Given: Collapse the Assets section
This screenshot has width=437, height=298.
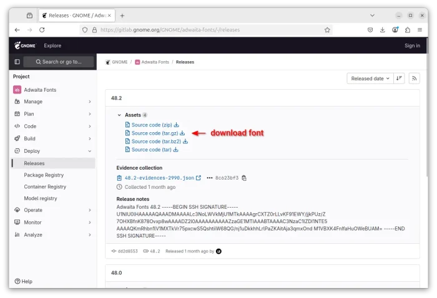Looking at the screenshot, I should point(119,115).
